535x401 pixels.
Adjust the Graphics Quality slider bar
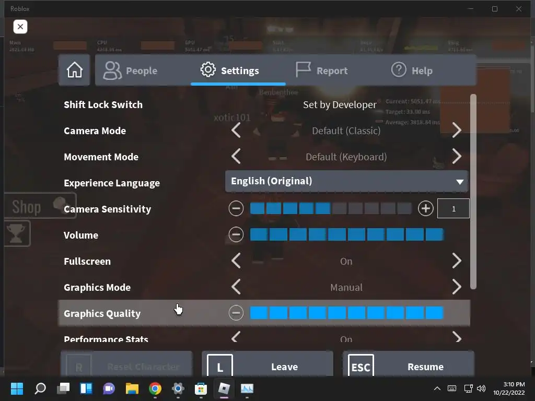(347, 313)
